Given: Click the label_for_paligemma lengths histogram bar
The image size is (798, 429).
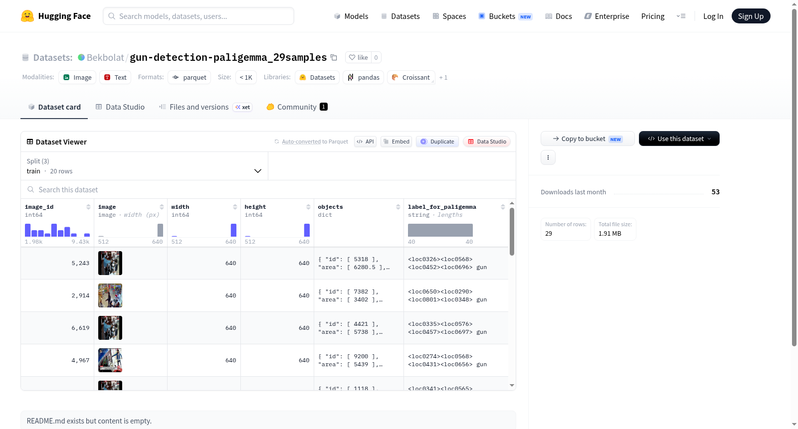Looking at the screenshot, I should 440,230.
